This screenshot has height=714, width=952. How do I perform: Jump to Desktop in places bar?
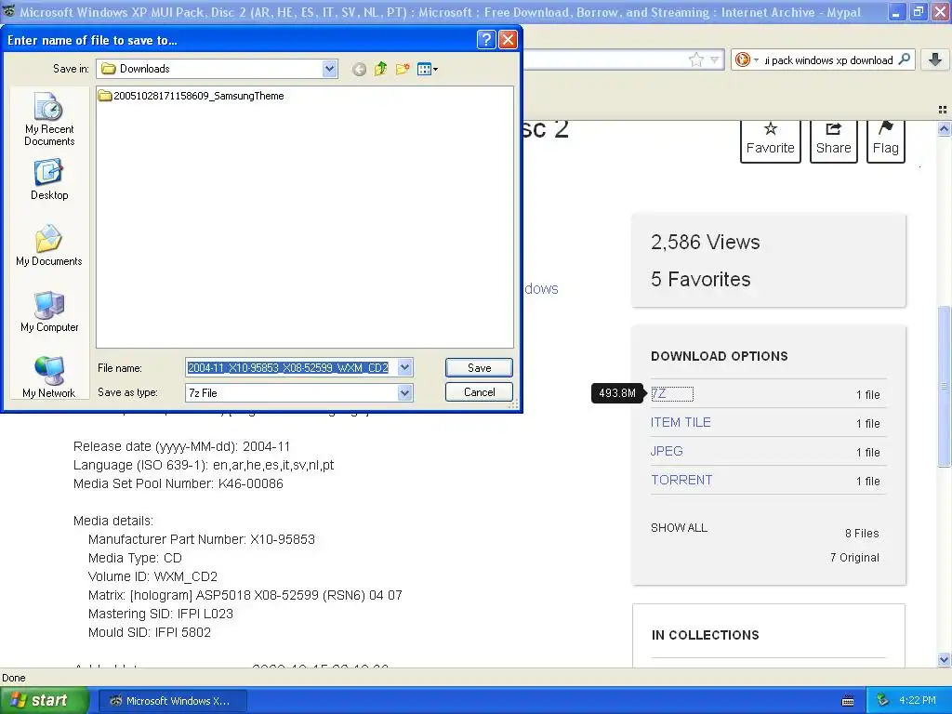(49, 179)
